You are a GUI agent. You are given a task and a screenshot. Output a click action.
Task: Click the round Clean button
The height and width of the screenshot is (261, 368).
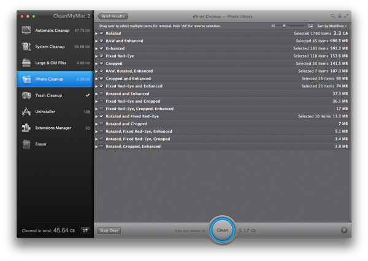point(222,230)
